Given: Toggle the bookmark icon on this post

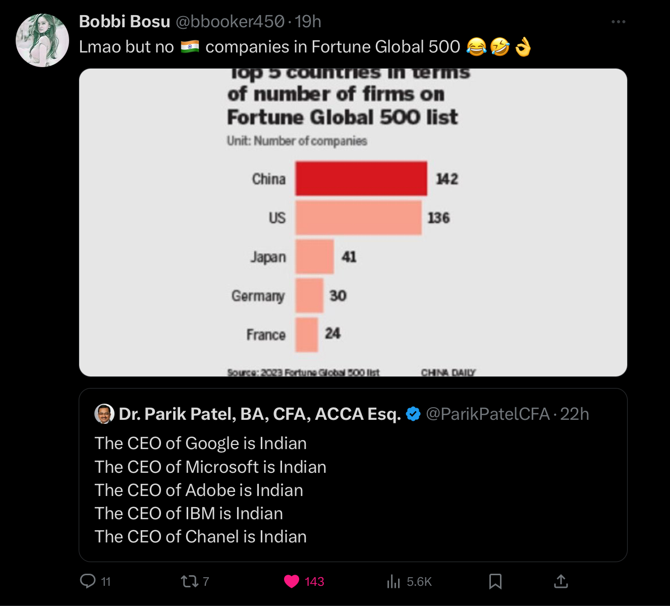Looking at the screenshot, I should [495, 581].
